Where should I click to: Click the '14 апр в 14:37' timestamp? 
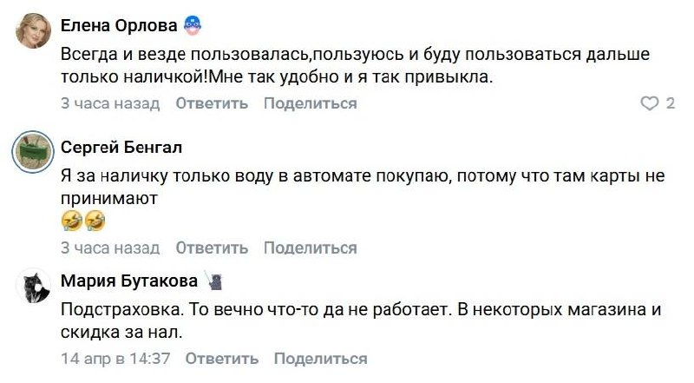(115, 359)
